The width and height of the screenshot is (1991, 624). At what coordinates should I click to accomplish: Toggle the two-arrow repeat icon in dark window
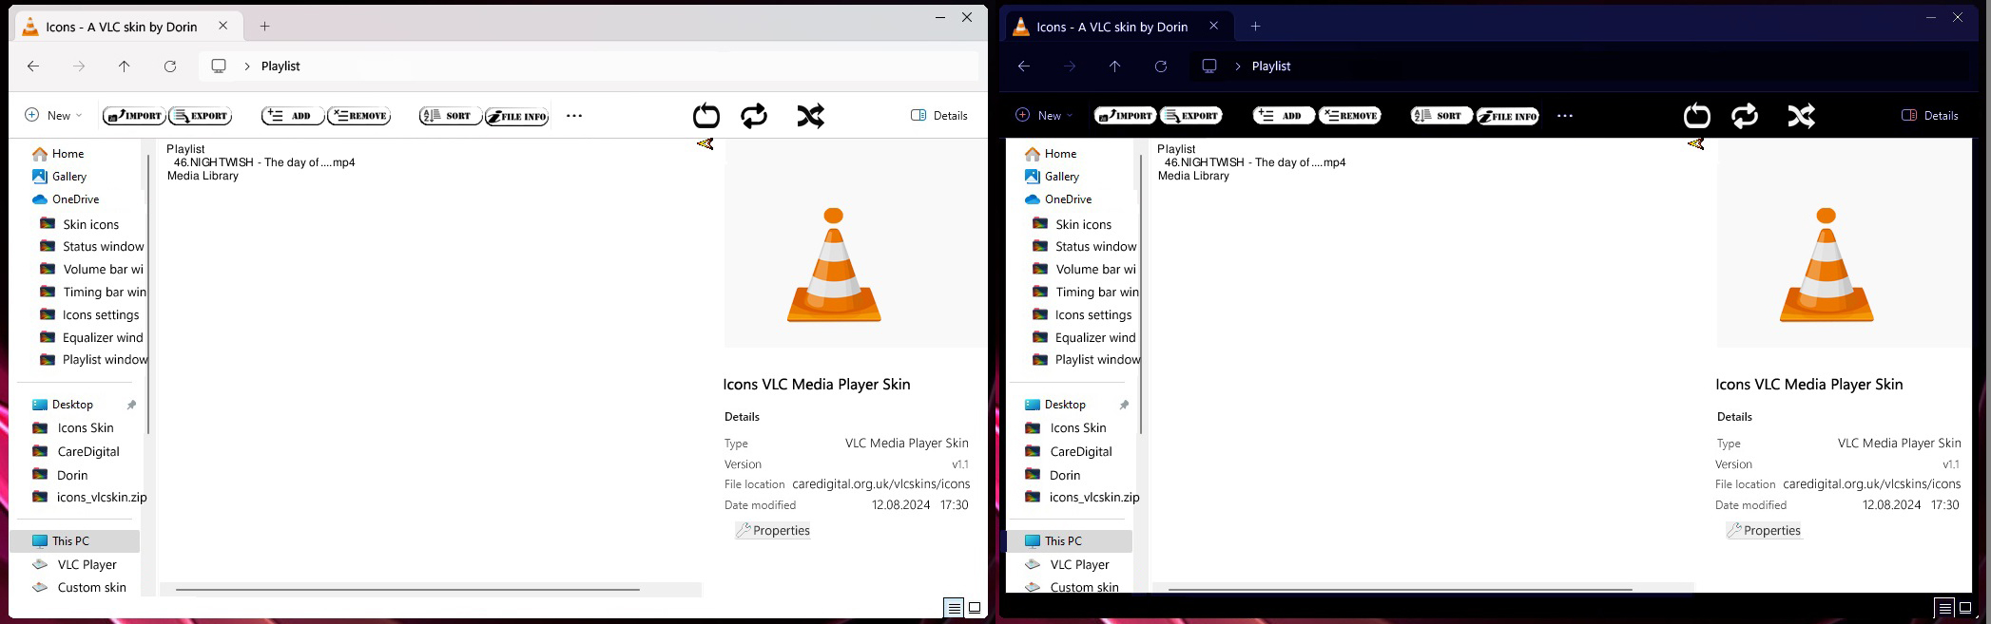1745,116
